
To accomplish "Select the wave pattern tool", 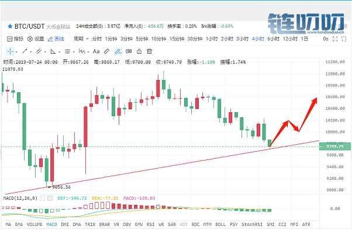I will pos(82,51).
